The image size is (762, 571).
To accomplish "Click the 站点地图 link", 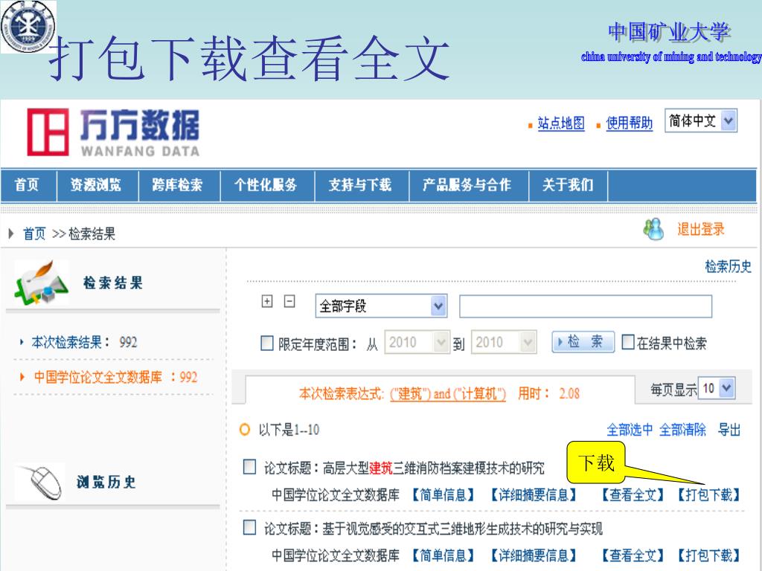I will (561, 123).
